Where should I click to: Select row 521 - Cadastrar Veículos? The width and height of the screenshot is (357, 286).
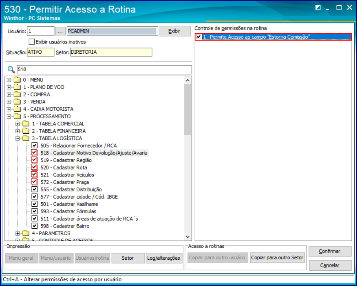tap(67, 175)
